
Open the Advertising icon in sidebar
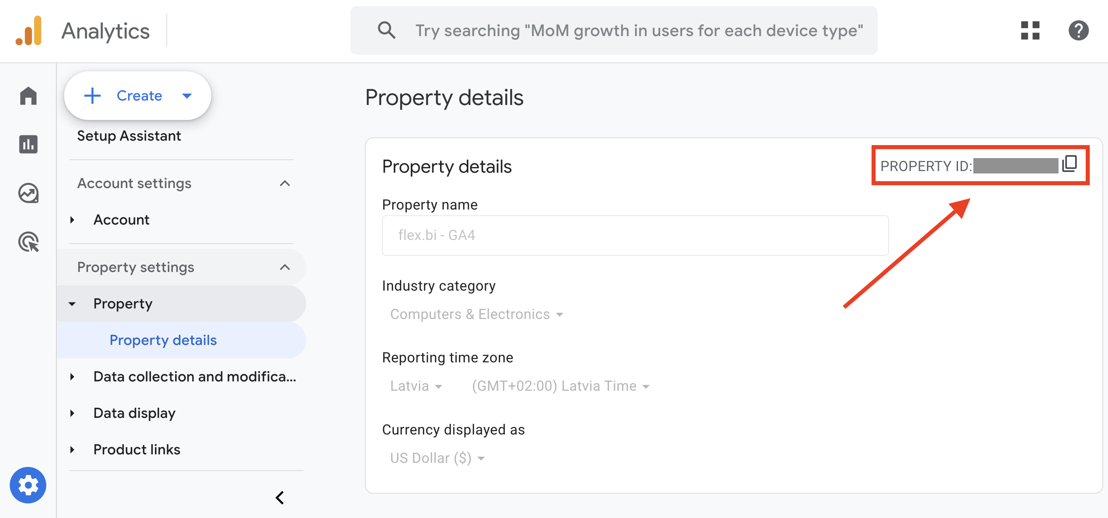(x=28, y=242)
